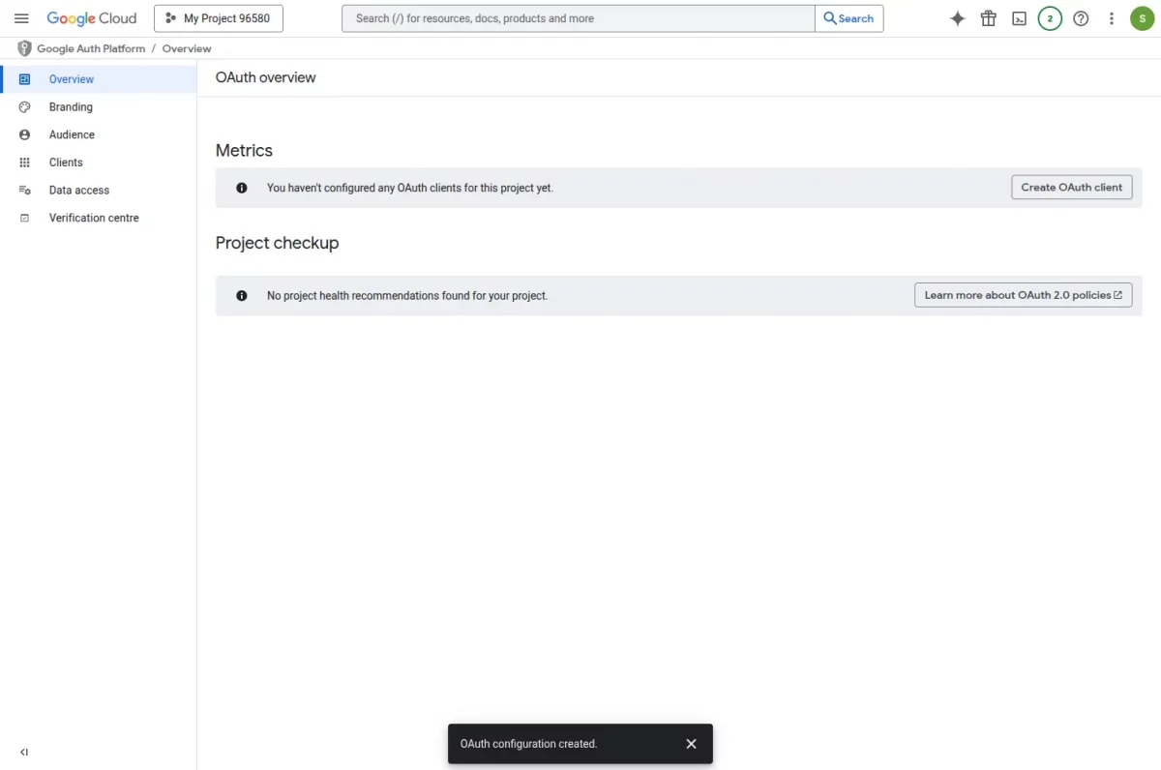Dismiss the OAuth configuration created toast
Screen dimensions: 1161x770
point(691,744)
